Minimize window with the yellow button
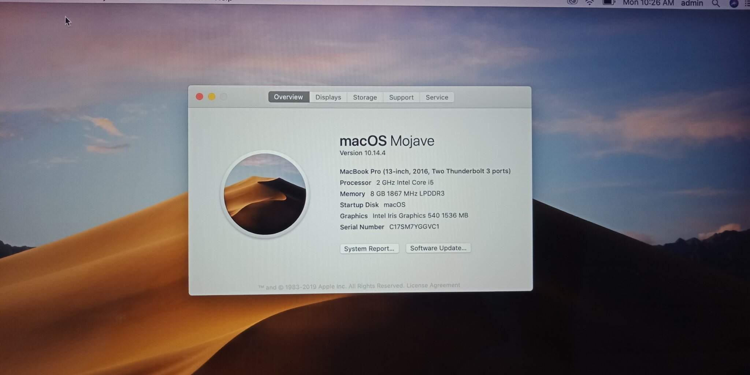Image resolution: width=750 pixels, height=375 pixels. pos(212,97)
